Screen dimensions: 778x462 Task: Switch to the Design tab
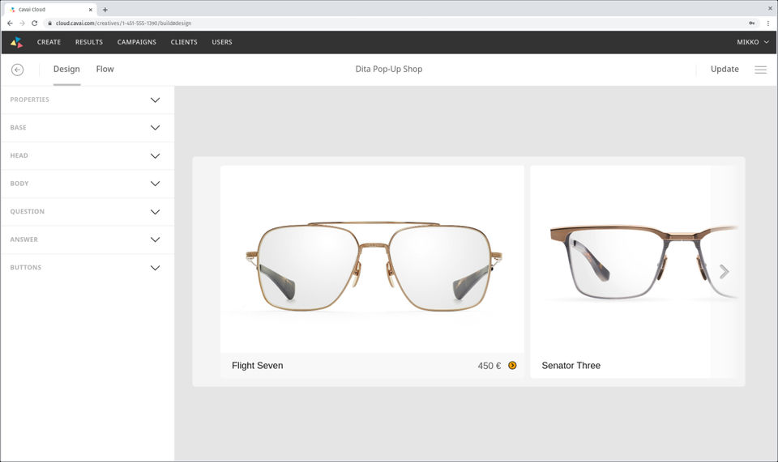pos(66,70)
